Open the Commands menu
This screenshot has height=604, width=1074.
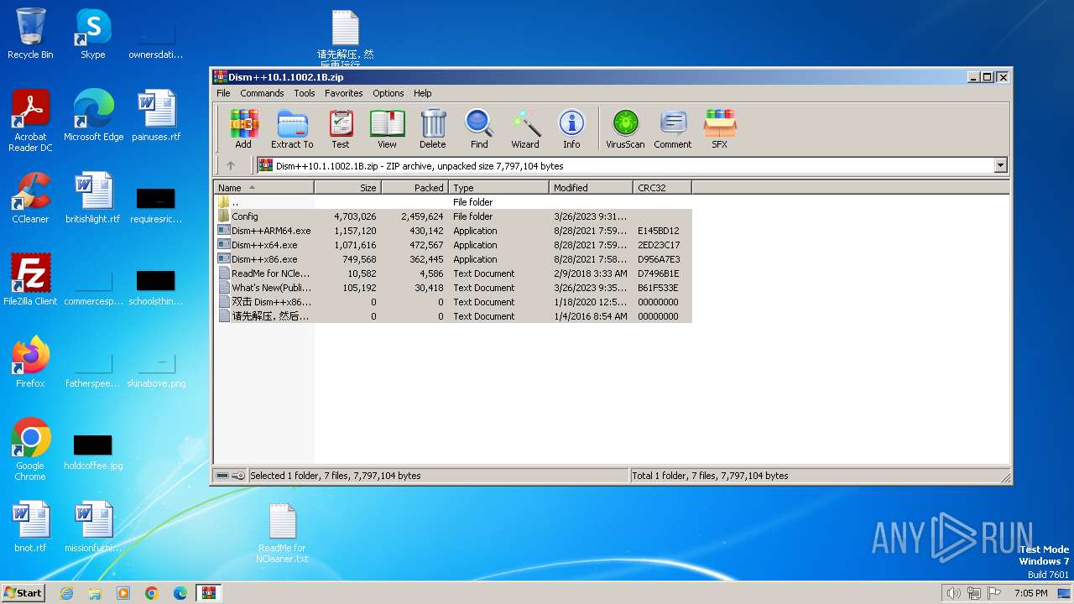262,93
